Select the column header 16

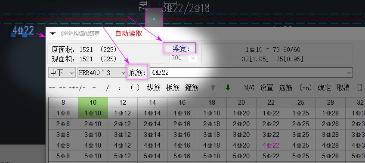coord(182,102)
